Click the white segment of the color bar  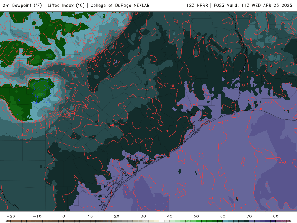coord(162,221)
